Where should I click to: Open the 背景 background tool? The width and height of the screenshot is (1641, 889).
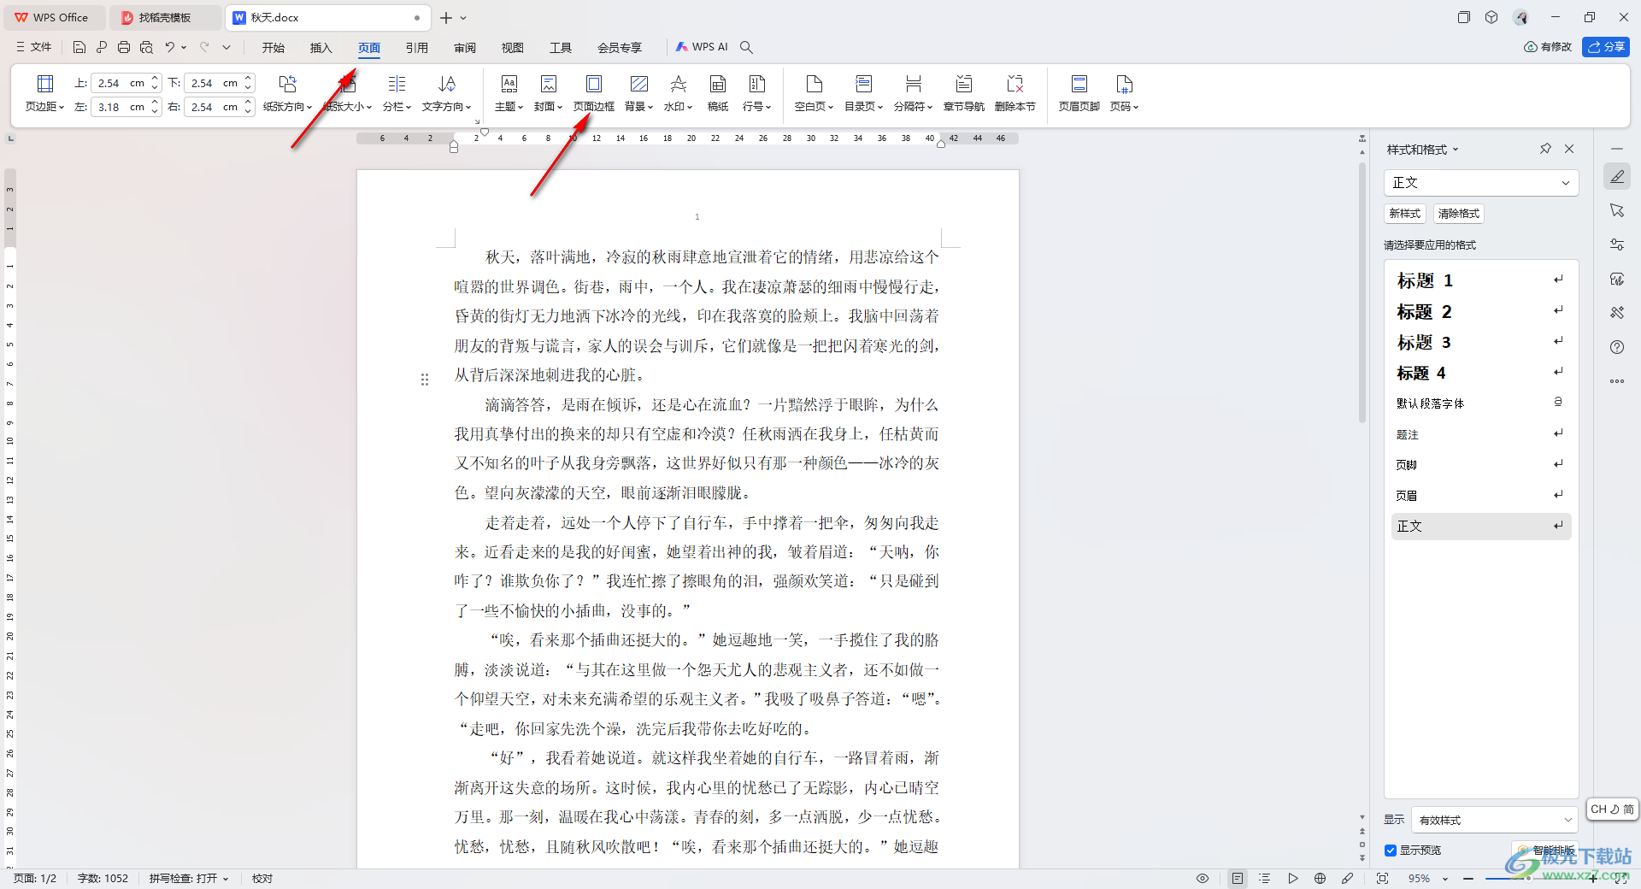638,93
